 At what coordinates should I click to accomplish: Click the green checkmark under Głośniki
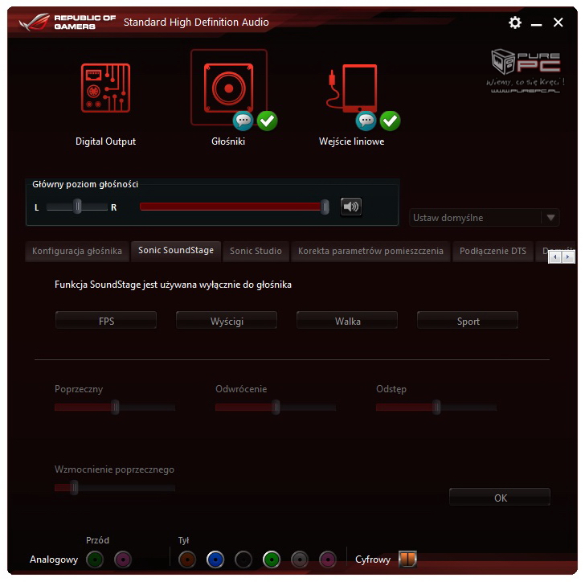tap(267, 121)
